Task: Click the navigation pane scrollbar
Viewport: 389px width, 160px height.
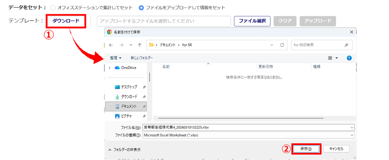Action: point(149,77)
